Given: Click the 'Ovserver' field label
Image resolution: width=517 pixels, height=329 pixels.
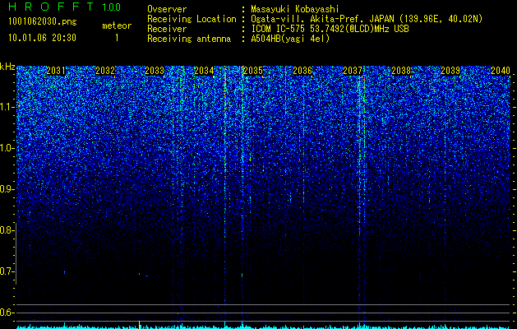Looking at the screenshot, I should (x=167, y=9).
